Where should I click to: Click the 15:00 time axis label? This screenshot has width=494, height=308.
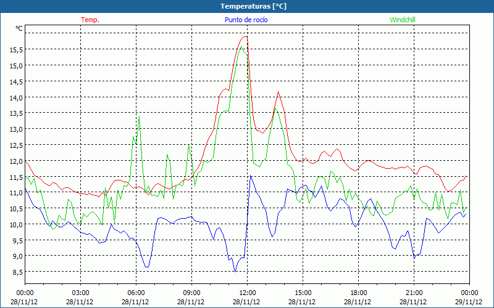tap(303, 293)
